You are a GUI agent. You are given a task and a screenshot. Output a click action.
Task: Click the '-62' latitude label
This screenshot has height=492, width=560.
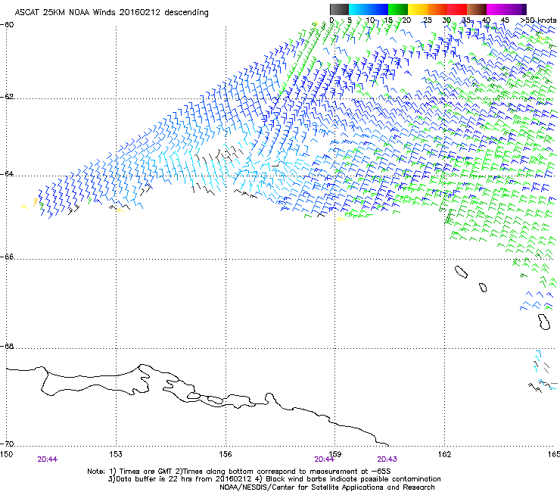pos(8,97)
